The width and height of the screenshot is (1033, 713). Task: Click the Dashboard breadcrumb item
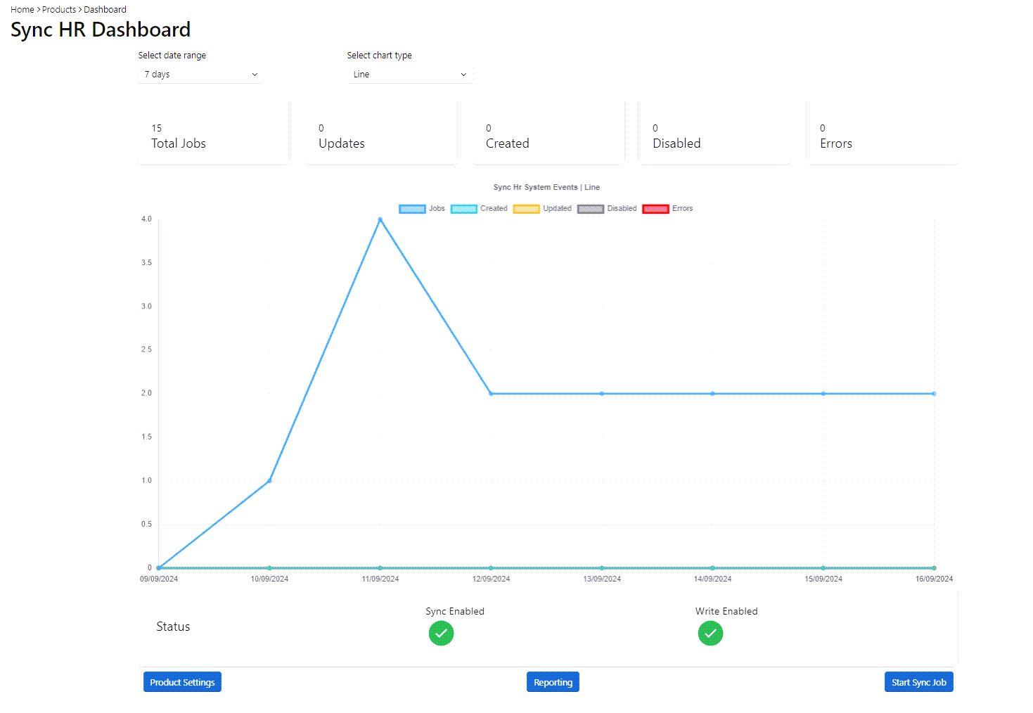click(105, 10)
